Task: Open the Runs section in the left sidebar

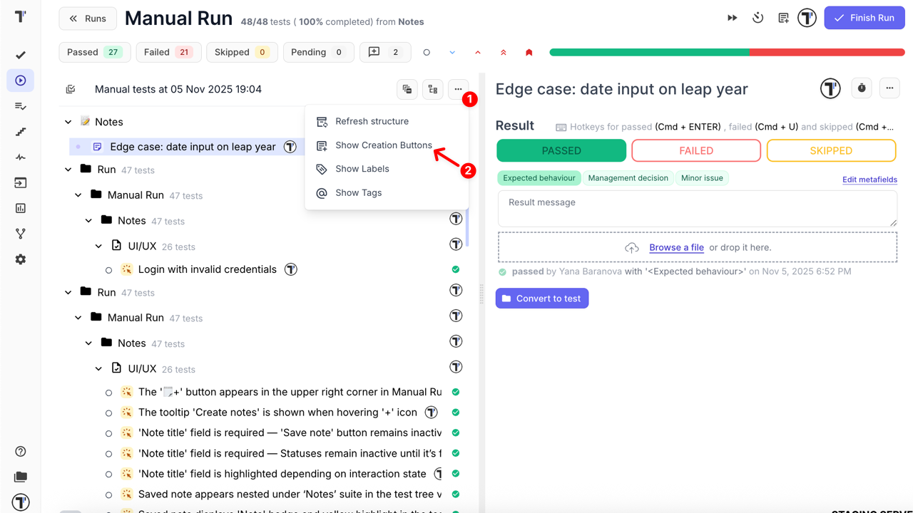Action: [x=21, y=81]
